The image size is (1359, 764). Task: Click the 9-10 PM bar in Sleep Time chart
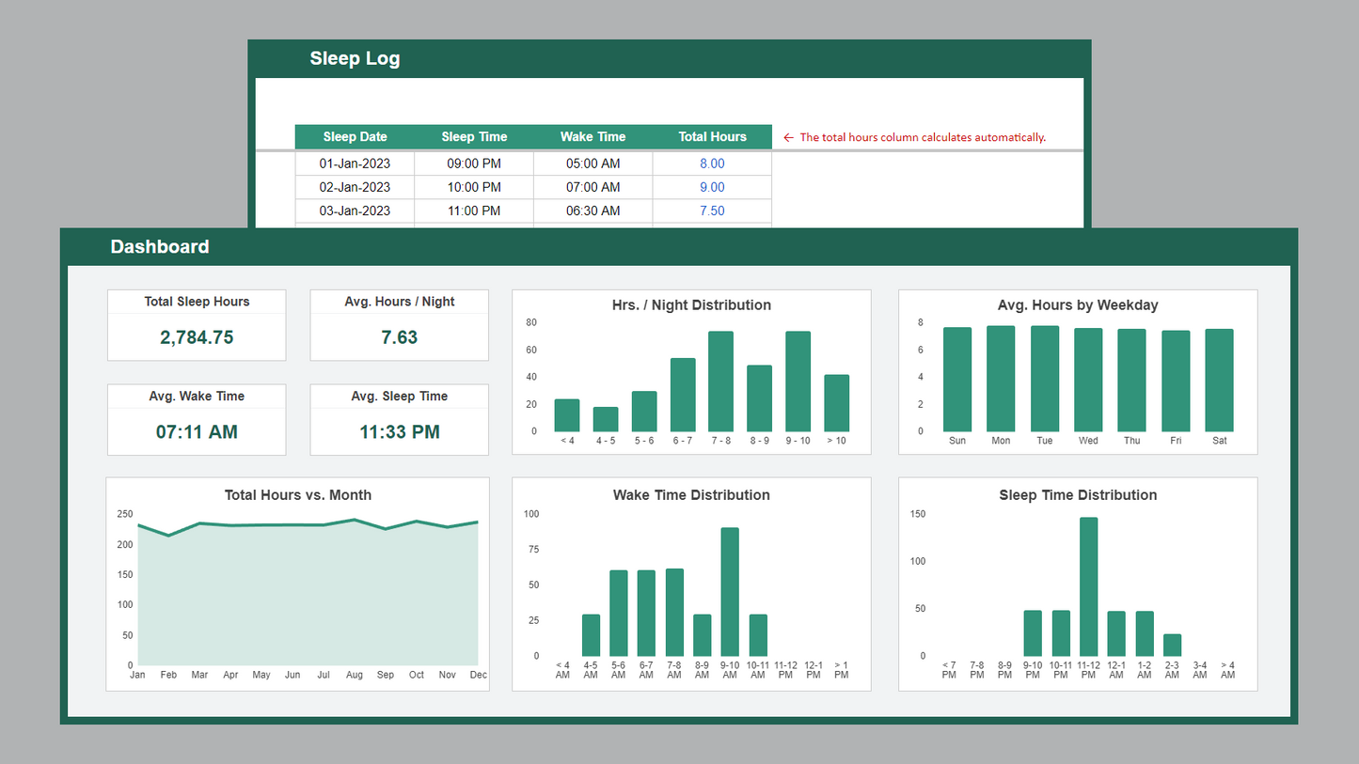(x=1033, y=633)
